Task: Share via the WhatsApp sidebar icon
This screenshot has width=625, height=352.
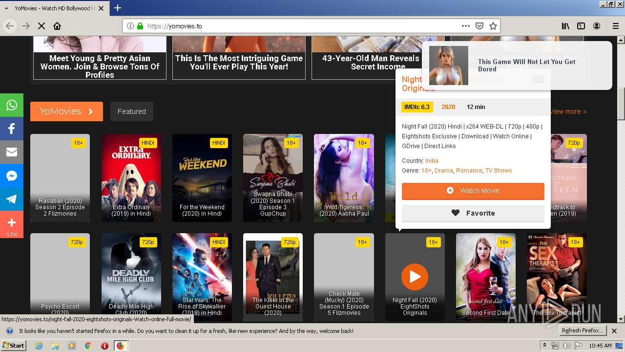Action: coord(12,105)
